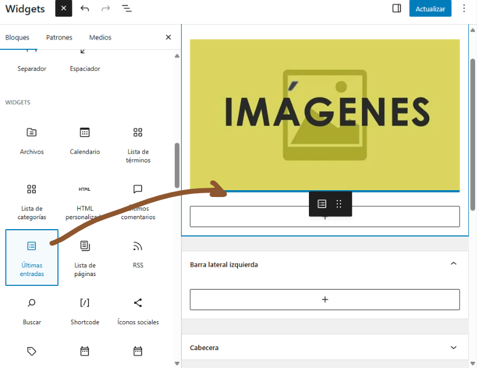Click the Actualizar button
The height and width of the screenshot is (368, 477).
click(430, 9)
